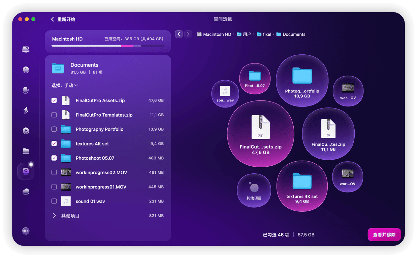Open the Protection hand sidebar icon
The width and height of the screenshot is (417, 258).
[x=26, y=90]
